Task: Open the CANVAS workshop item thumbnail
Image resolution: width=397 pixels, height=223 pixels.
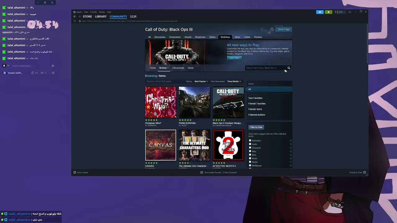Action: coord(161,145)
